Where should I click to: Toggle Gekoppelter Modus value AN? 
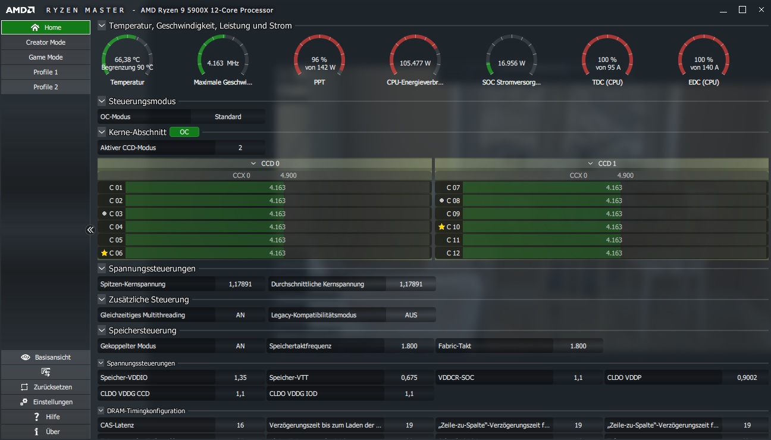click(240, 346)
